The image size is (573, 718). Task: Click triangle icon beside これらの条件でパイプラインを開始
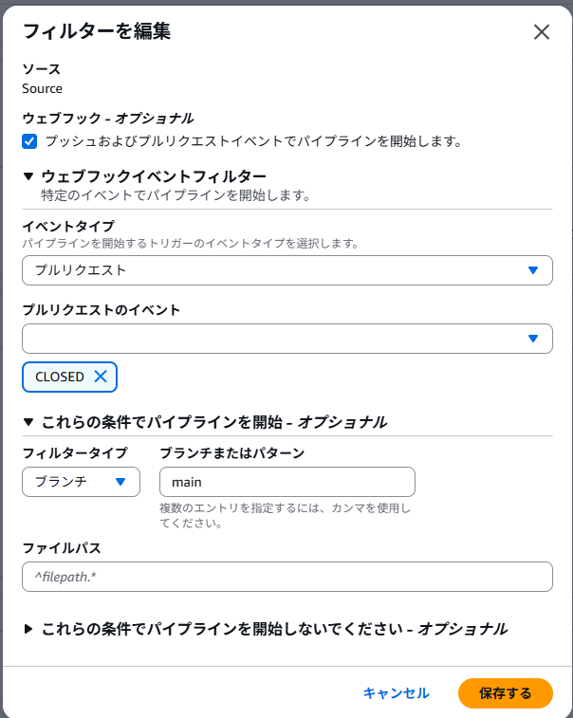coord(28,422)
